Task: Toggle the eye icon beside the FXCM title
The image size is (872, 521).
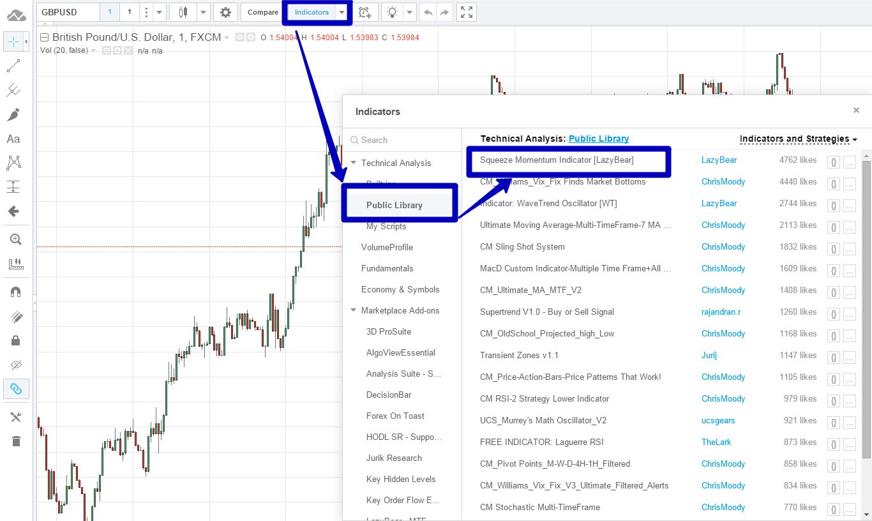Action: tap(240, 38)
